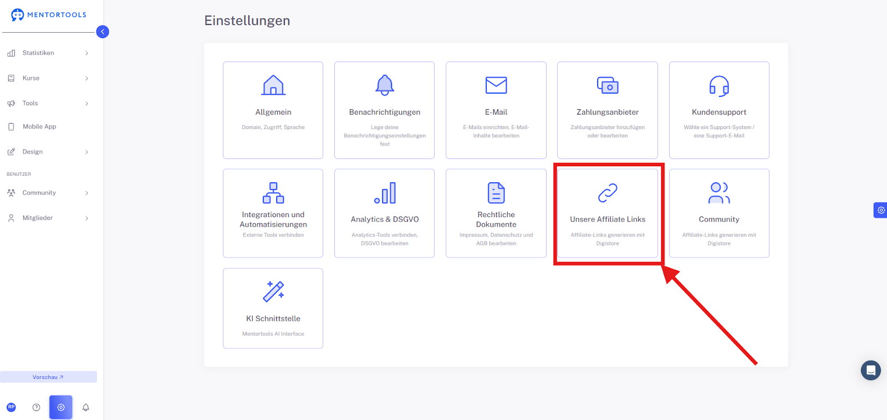Click the users icon on Community card
Image resolution: width=887 pixels, height=420 pixels.
tap(719, 193)
